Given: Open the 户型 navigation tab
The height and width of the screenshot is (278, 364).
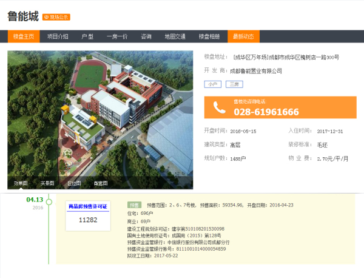Looking at the screenshot, I should (87, 36).
